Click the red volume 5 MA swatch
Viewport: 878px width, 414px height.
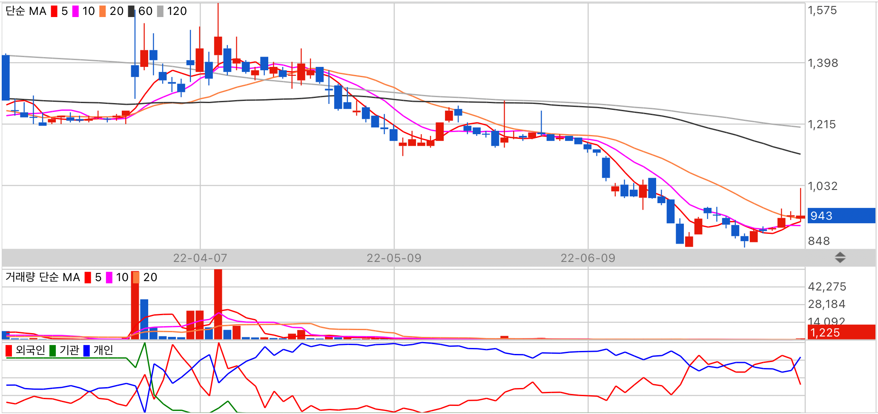click(x=88, y=278)
